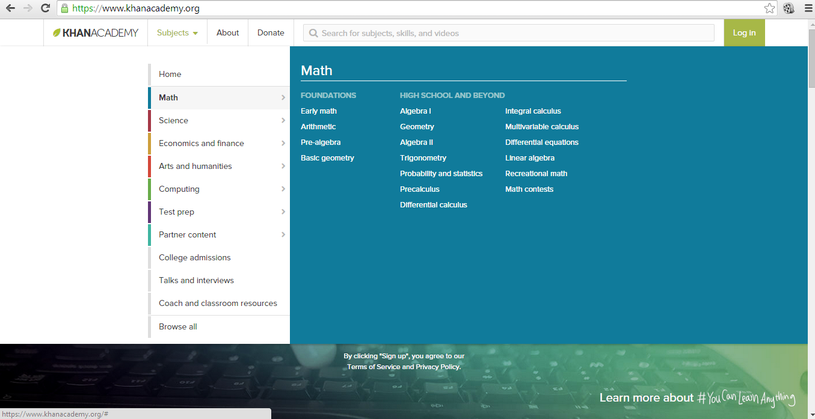Open the Geometry topic link

point(417,127)
